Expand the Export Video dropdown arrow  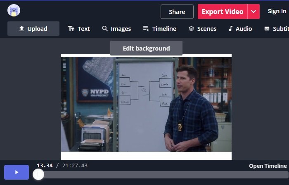click(x=253, y=12)
